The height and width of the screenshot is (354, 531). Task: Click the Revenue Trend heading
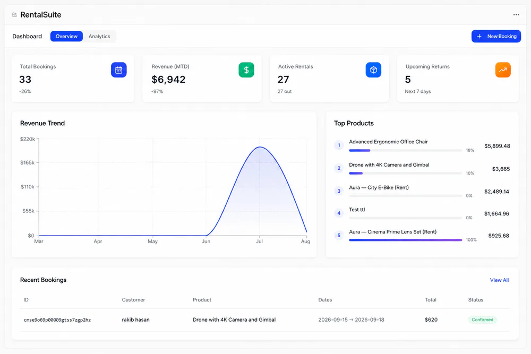pos(42,123)
